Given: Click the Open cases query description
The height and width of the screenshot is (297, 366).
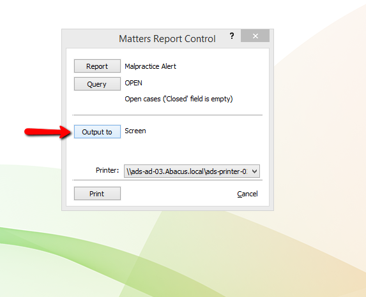Looking at the screenshot, I should pyautogui.click(x=179, y=99).
